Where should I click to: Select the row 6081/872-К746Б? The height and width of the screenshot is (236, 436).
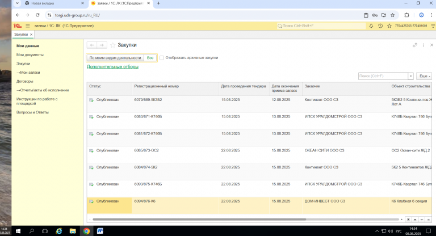tap(259, 138)
